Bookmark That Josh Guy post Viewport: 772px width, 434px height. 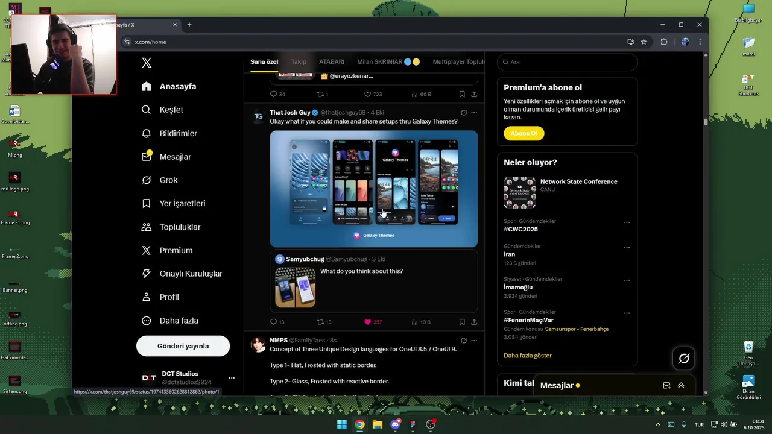point(462,322)
